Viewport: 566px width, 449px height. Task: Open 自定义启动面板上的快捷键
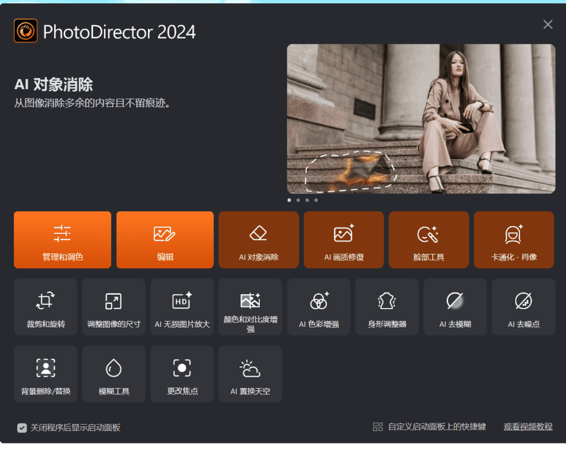click(x=429, y=427)
